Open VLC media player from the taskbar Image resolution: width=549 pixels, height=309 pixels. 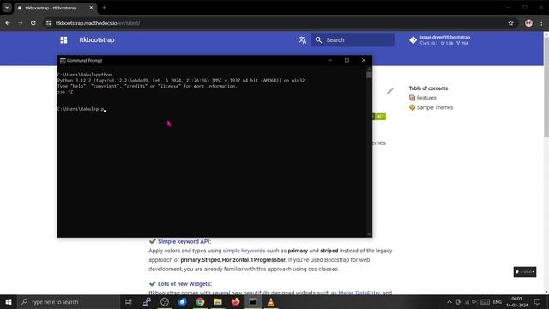271,301
